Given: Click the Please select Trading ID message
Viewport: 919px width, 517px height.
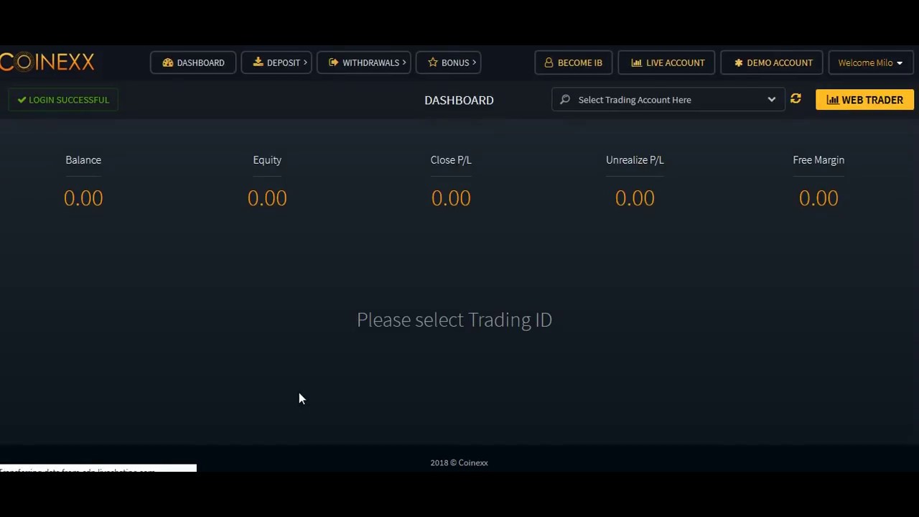Looking at the screenshot, I should (454, 320).
